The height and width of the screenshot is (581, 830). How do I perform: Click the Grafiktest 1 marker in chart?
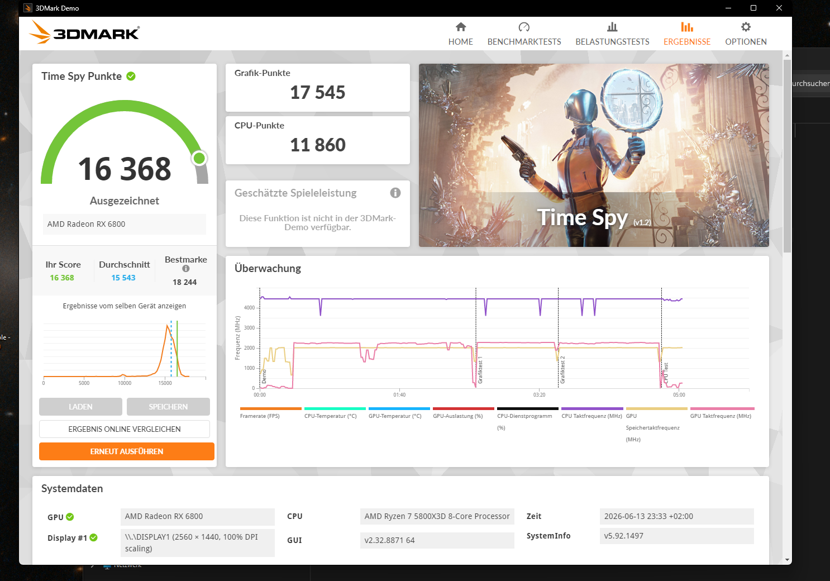[480, 370]
